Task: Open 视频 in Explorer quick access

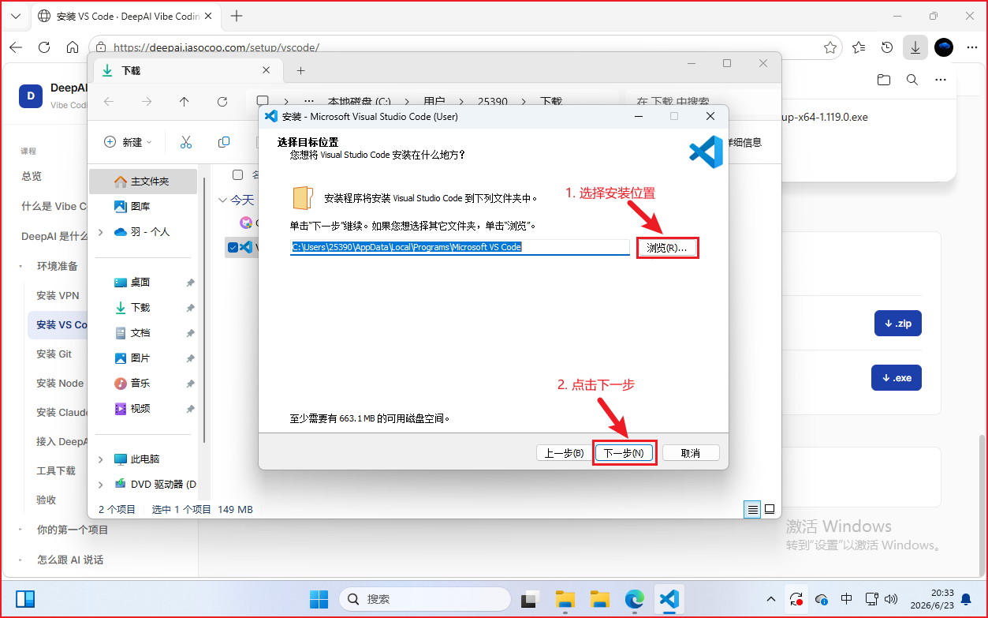Action: [x=140, y=408]
